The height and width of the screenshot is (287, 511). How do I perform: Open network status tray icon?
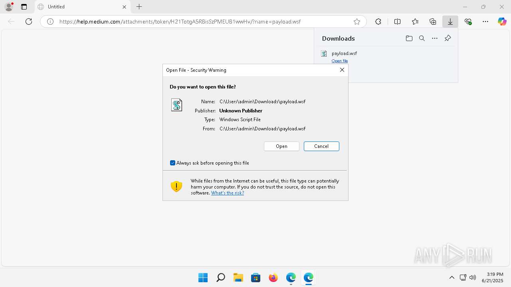click(x=463, y=277)
